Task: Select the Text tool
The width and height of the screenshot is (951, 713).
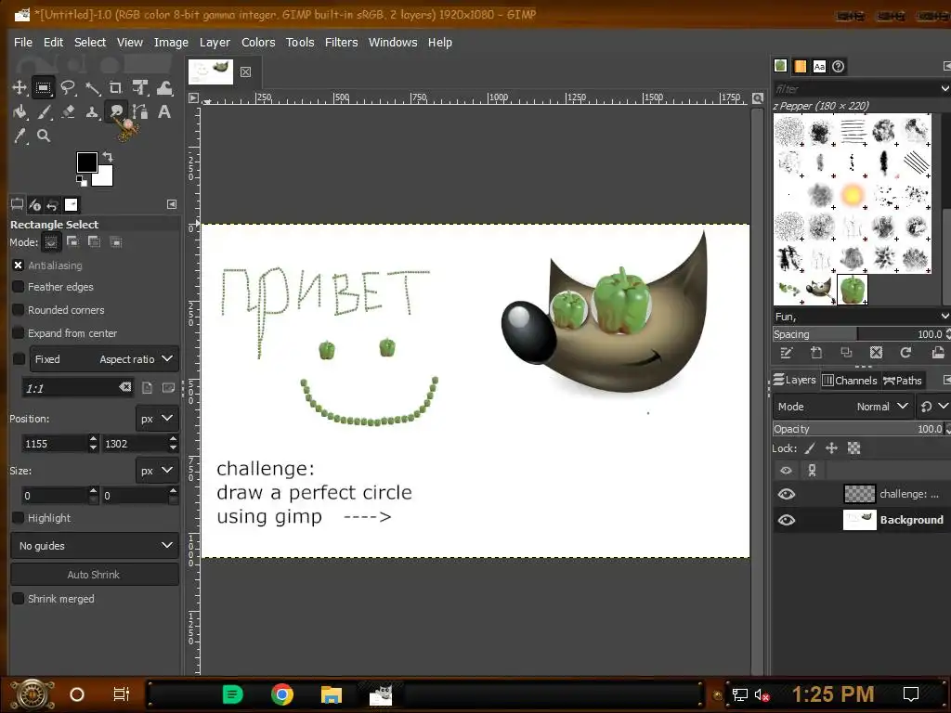Action: click(164, 111)
